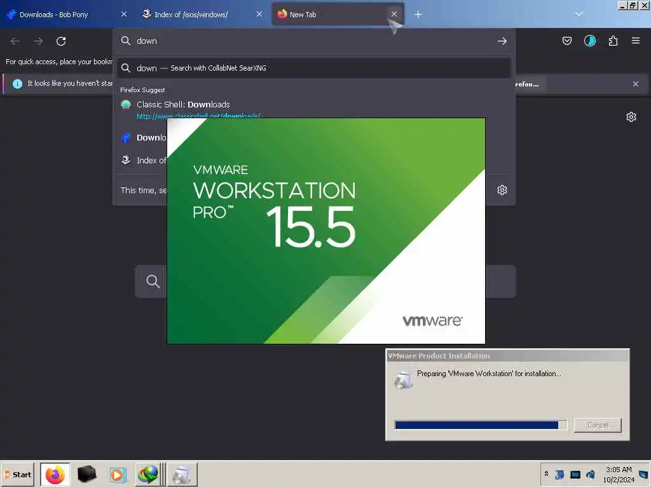Viewport: 651px width, 488px height.
Task: Click the taskbar clock showing 3:05 AM
Action: coord(619,474)
